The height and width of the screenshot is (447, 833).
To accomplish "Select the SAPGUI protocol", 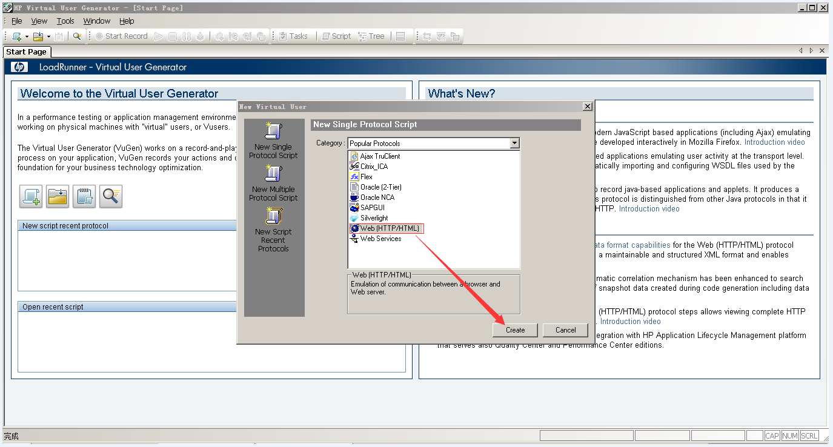I will [368, 208].
